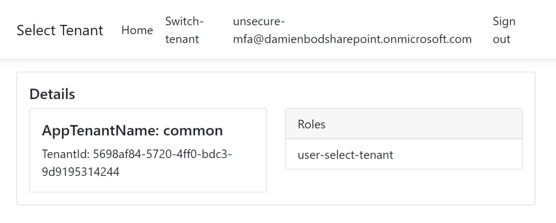Click the tenant GUID starting 5698af84

[x=163, y=154]
